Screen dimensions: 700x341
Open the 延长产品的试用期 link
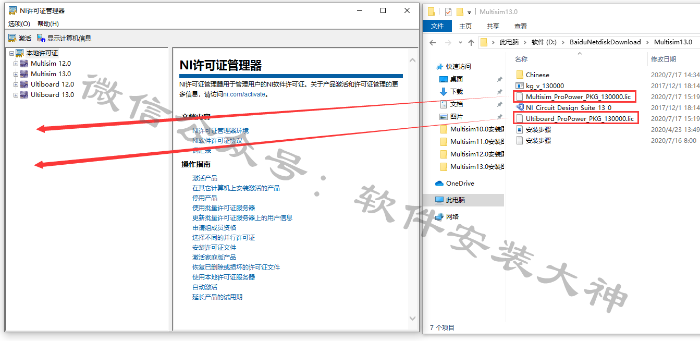pos(217,297)
